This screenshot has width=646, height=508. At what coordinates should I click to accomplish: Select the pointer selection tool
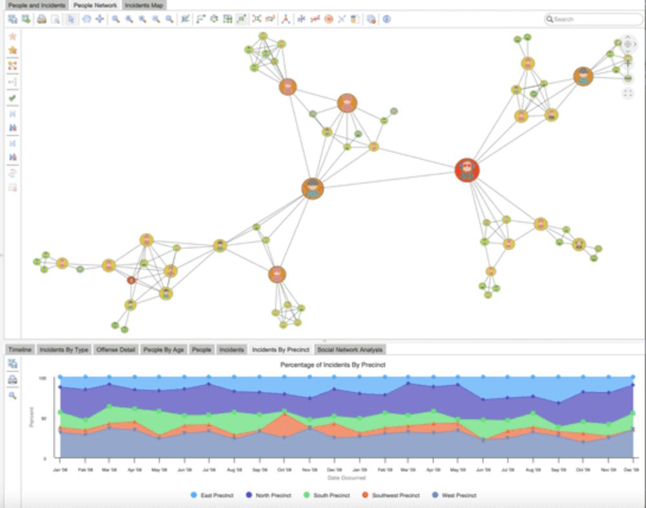pos(71,19)
